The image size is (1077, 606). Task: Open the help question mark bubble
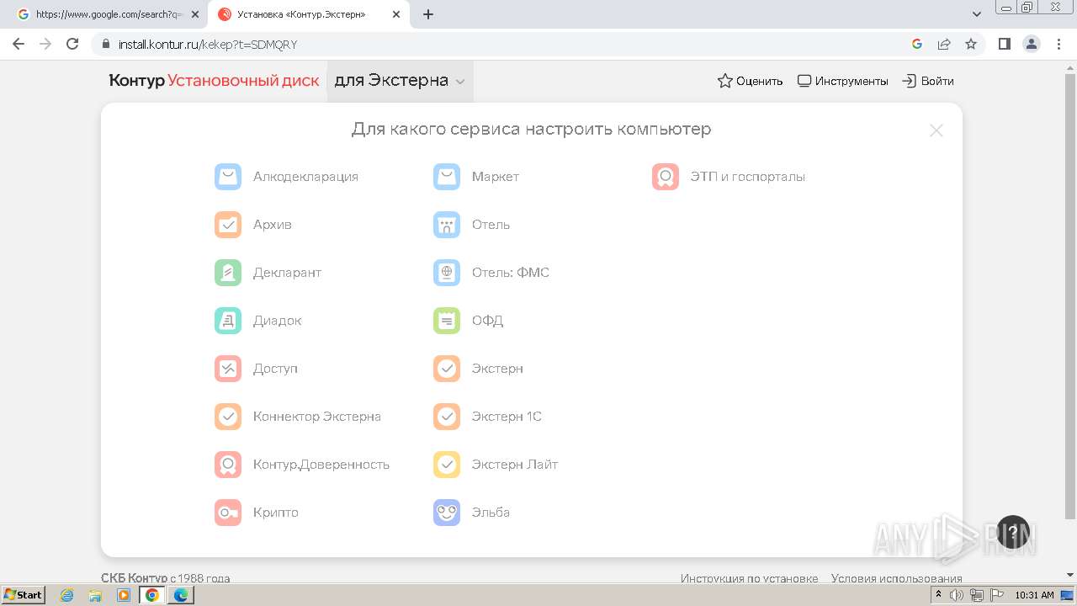(1013, 532)
